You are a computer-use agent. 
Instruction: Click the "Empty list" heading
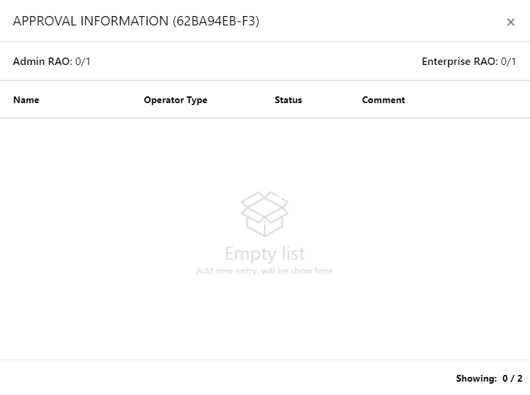[265, 254]
